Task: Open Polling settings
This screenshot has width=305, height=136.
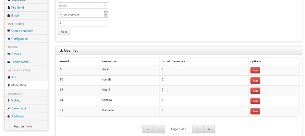Action: (x=16, y=100)
